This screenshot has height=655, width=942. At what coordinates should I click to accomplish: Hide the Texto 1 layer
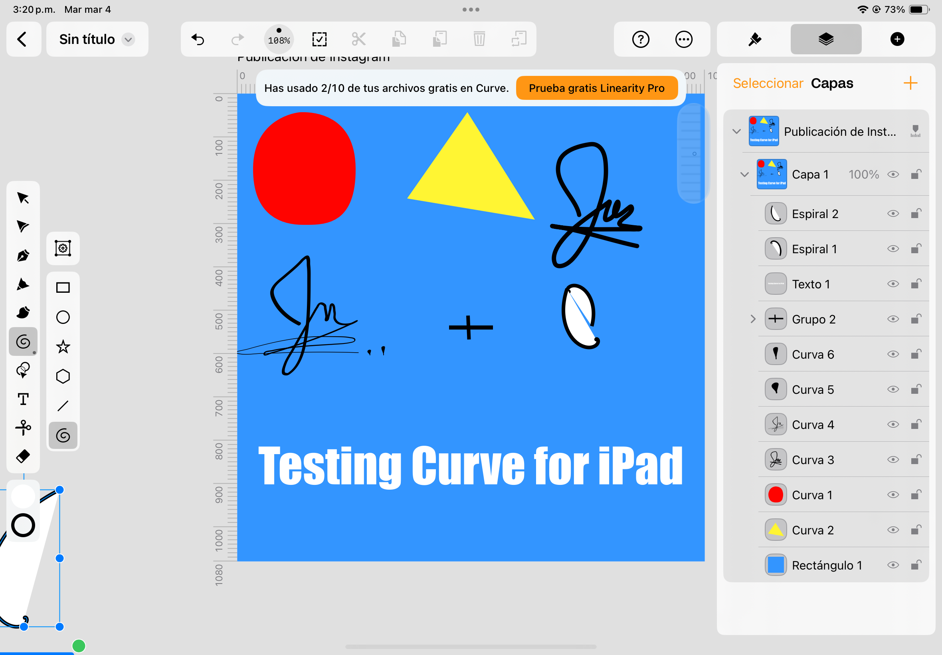pos(893,284)
